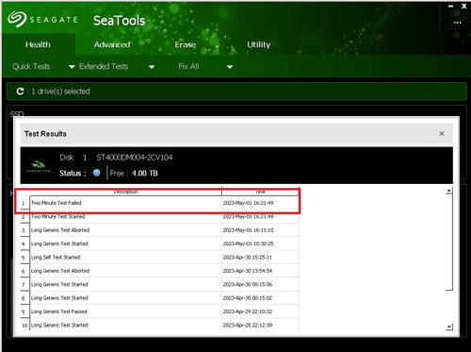Click the time '2023-Apr-30 00:15:06'
Image resolution: width=471 pixels, height=352 pixels.
tap(248, 284)
